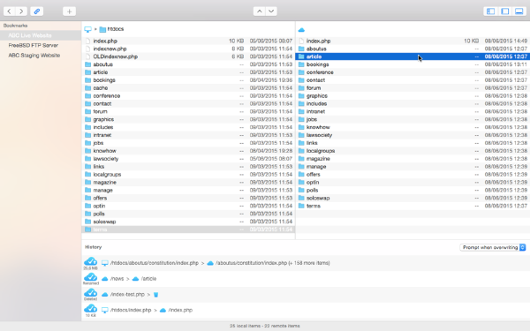Select history entry /htdocs/index.php upload
This screenshot has width=530, height=331.
pyautogui.click(x=306, y=310)
